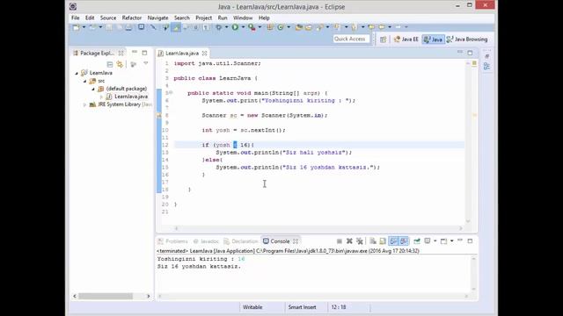Click 'Smart Insert' status bar entry
Screen dimensions: 563x316
point(302,307)
